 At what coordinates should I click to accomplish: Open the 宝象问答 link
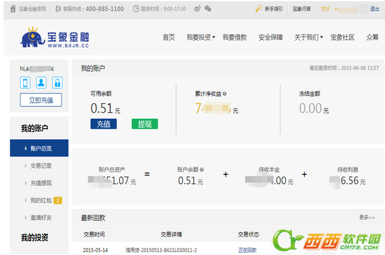coord(302,9)
